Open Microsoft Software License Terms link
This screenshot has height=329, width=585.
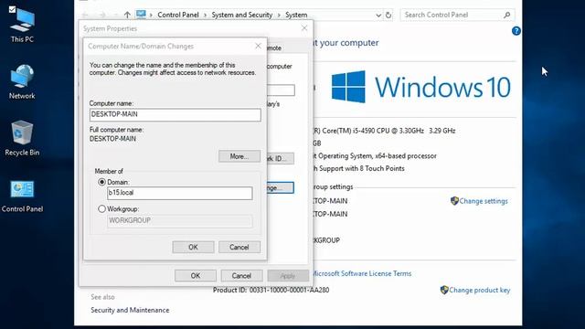click(362, 273)
